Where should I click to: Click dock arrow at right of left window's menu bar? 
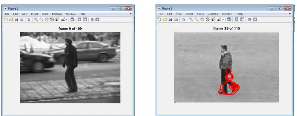click(x=131, y=14)
